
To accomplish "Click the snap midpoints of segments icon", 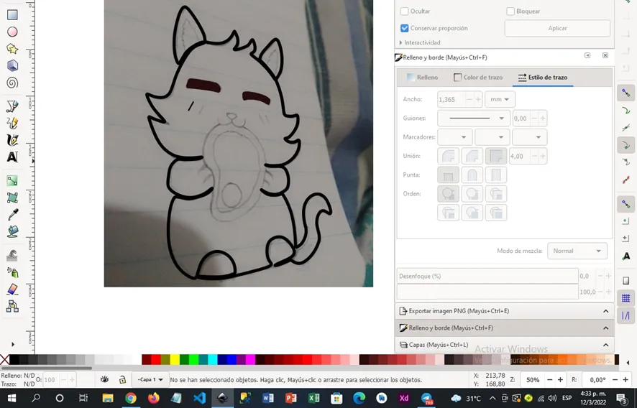I will click(x=626, y=180).
